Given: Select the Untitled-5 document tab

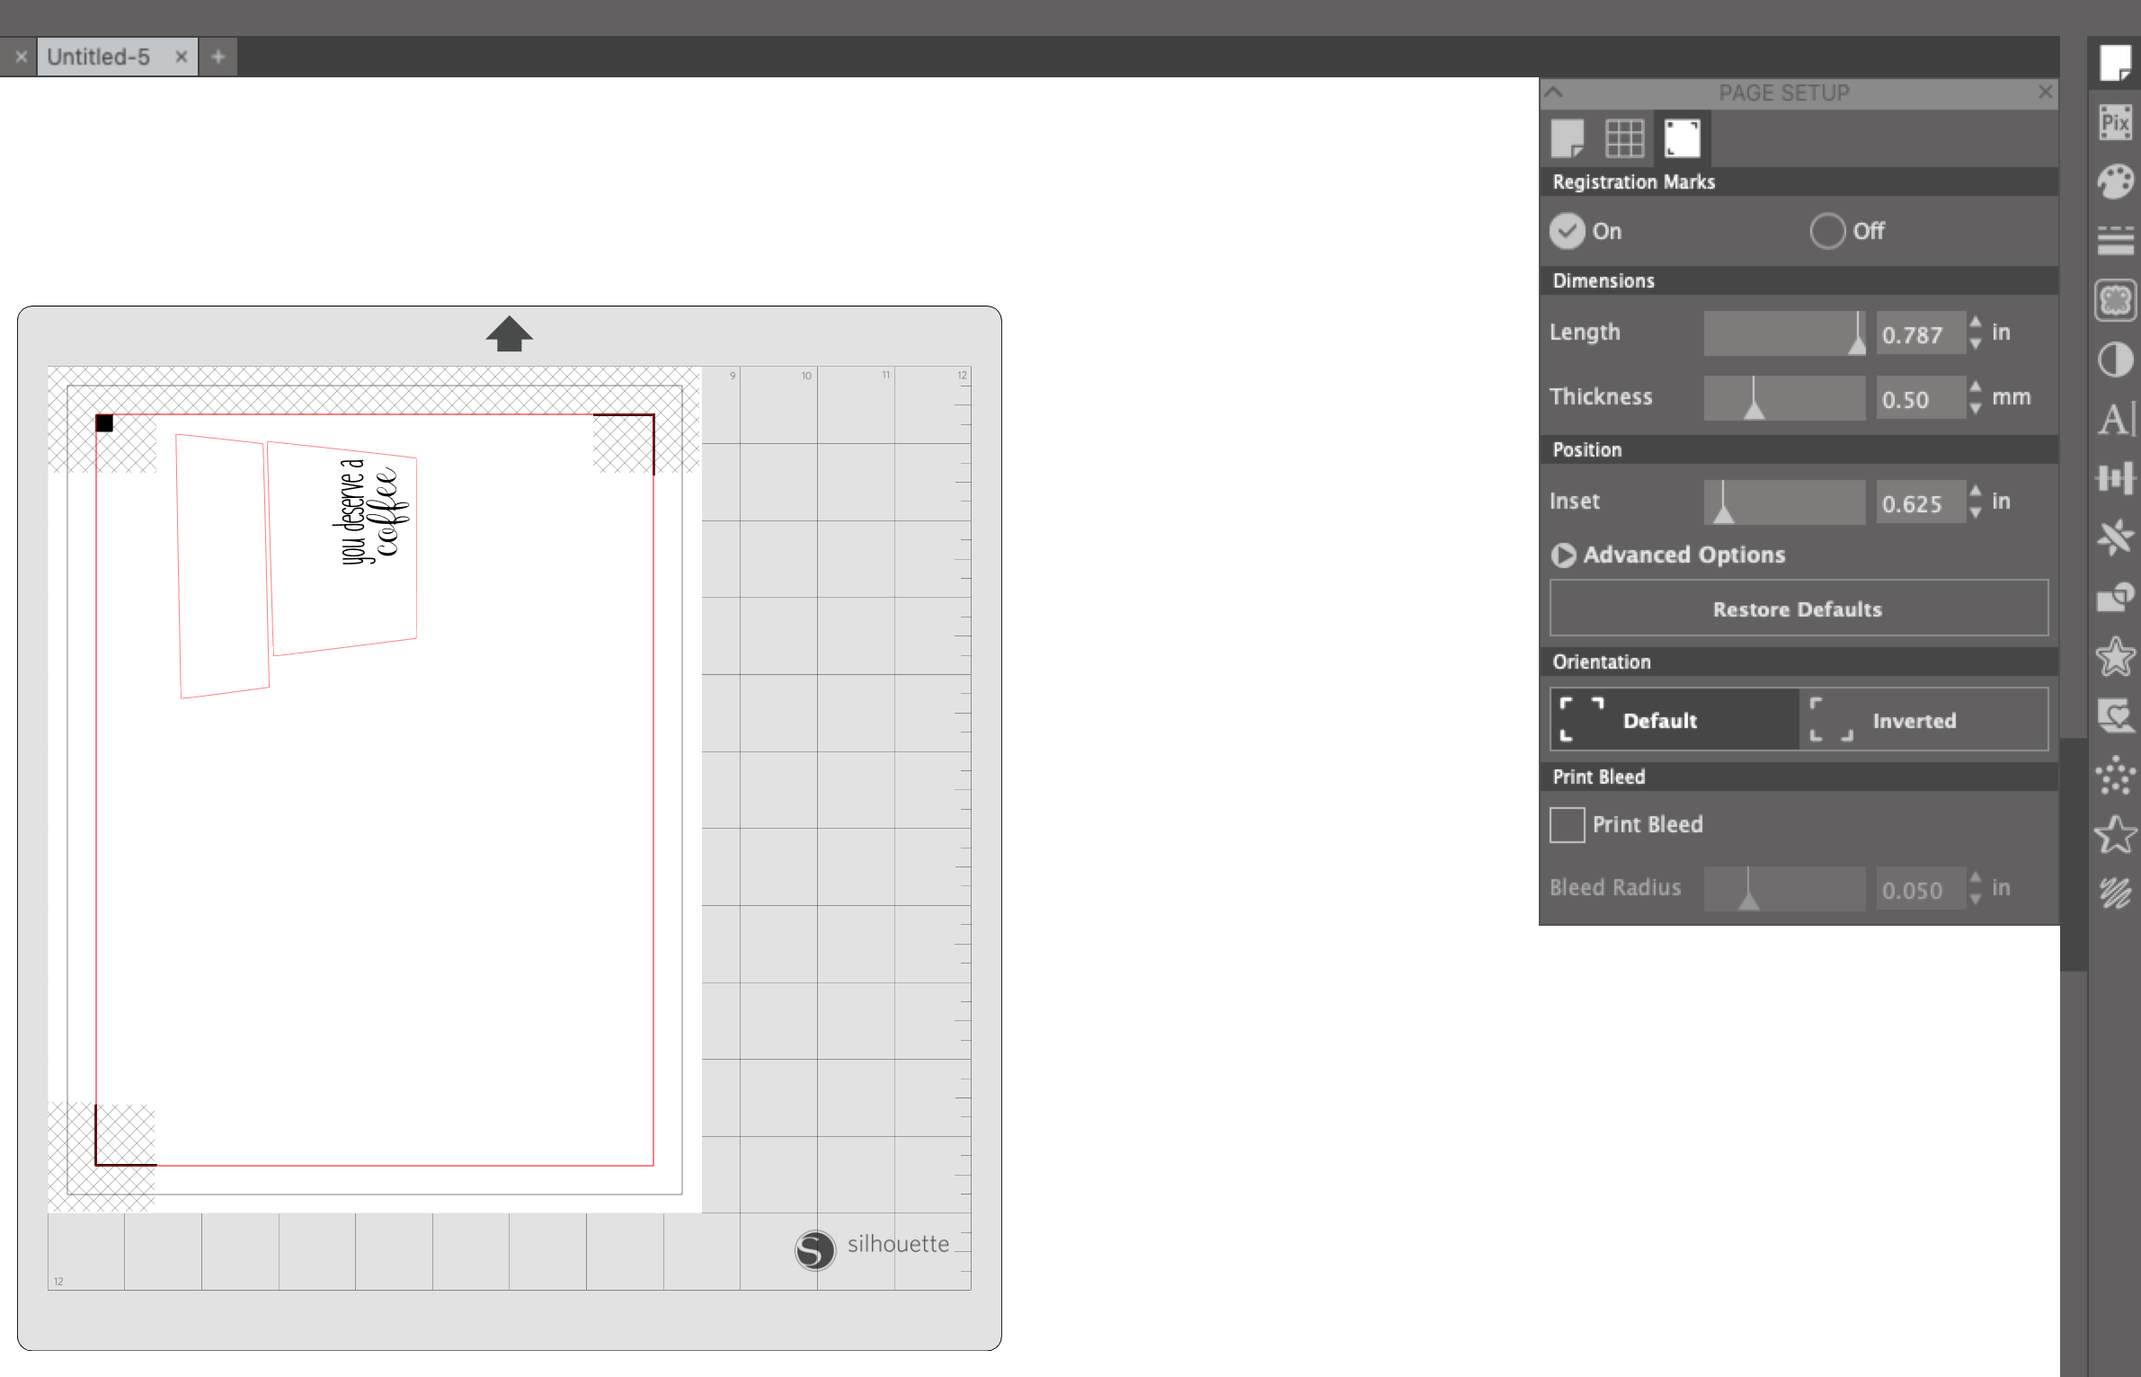Looking at the screenshot, I should click(x=99, y=56).
